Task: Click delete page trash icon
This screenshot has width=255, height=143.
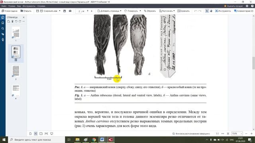Action: click(x=12, y=21)
